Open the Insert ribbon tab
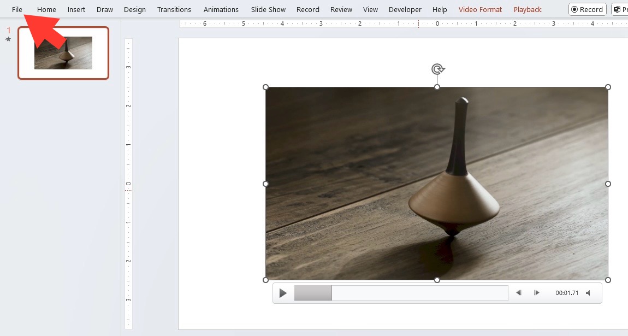 (x=76, y=9)
